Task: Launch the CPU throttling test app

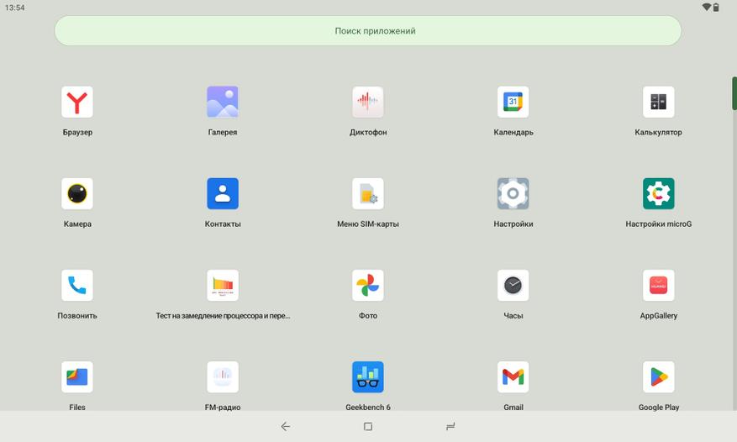Action: (x=223, y=286)
